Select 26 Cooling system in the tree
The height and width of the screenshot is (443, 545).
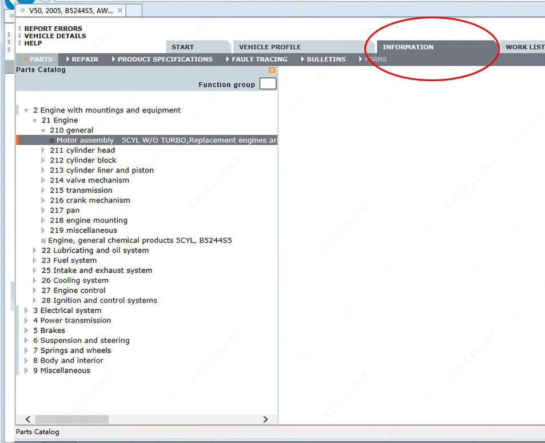pos(75,281)
